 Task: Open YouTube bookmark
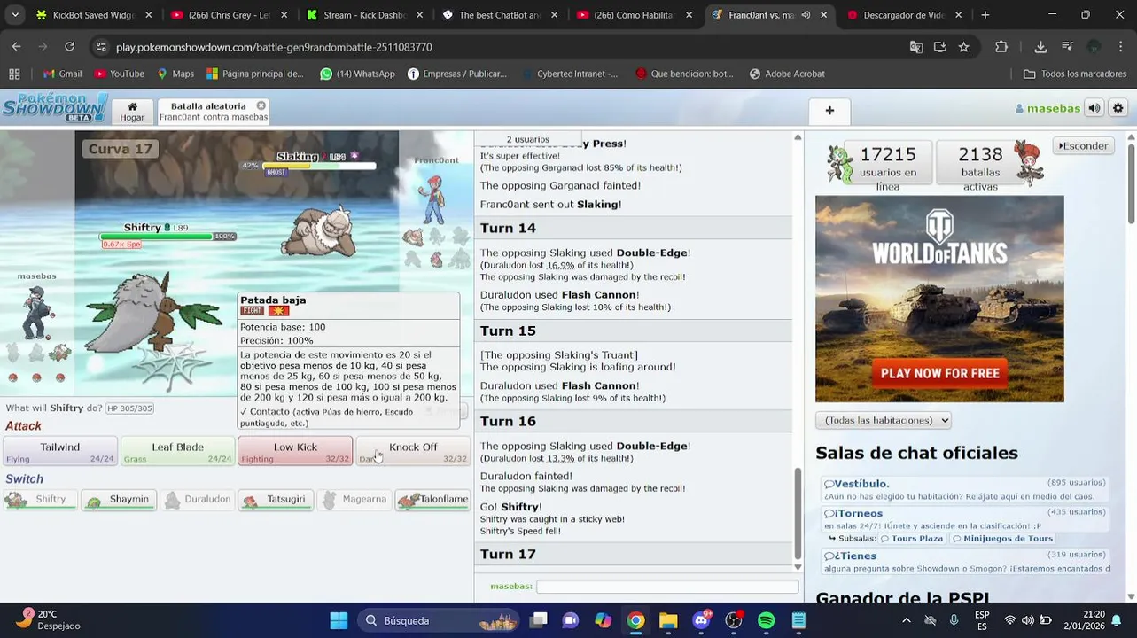[x=119, y=74]
